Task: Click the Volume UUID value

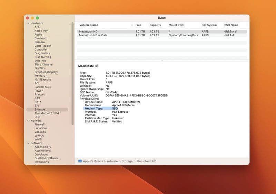Action: coord(137,95)
